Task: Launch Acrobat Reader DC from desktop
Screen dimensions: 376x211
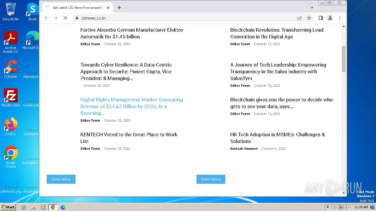Action: pos(11,42)
